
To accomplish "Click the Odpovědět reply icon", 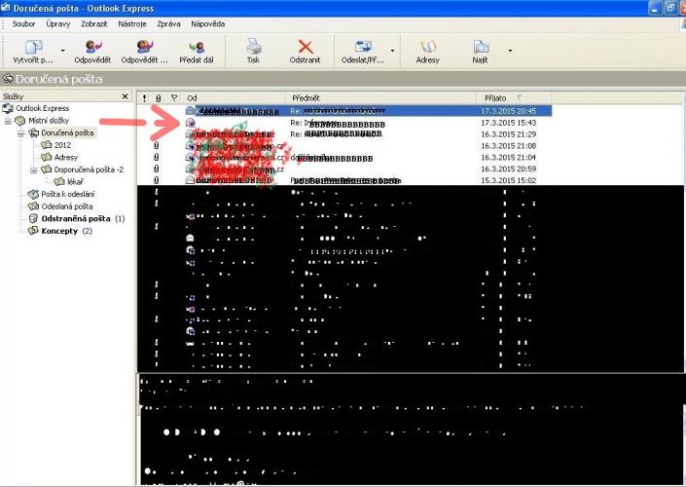I will (92, 47).
